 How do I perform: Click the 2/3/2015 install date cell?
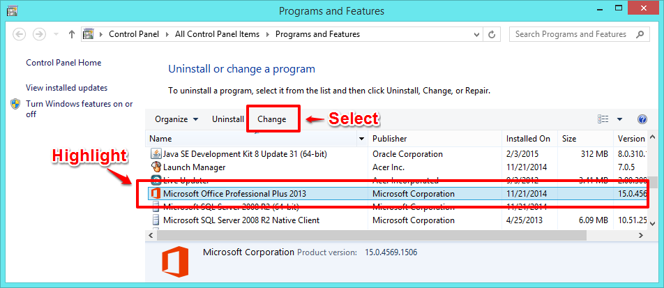521,154
